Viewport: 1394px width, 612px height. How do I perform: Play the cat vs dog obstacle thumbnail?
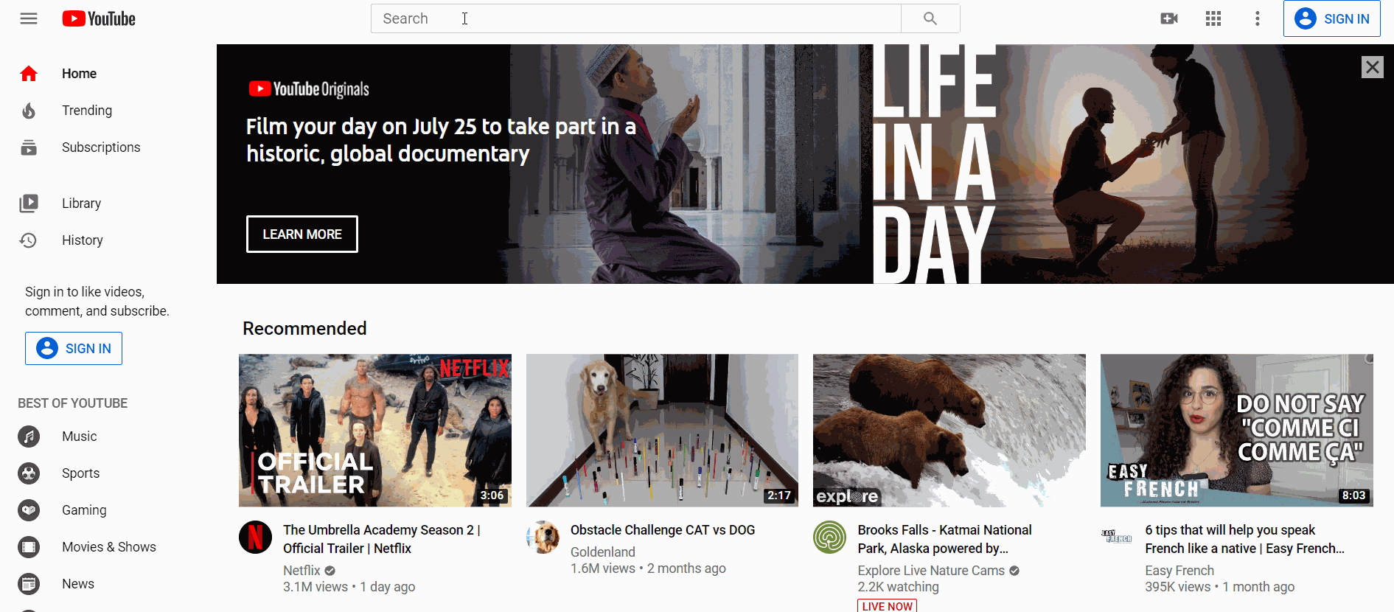(x=662, y=431)
